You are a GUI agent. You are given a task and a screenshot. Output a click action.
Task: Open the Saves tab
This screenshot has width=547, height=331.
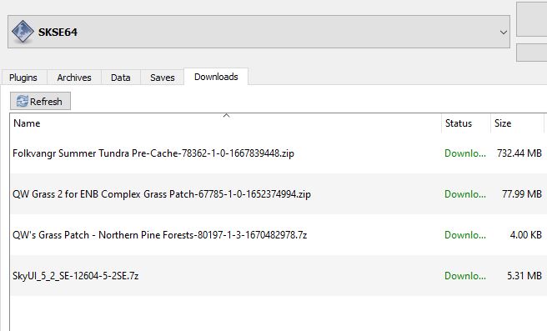pos(163,77)
